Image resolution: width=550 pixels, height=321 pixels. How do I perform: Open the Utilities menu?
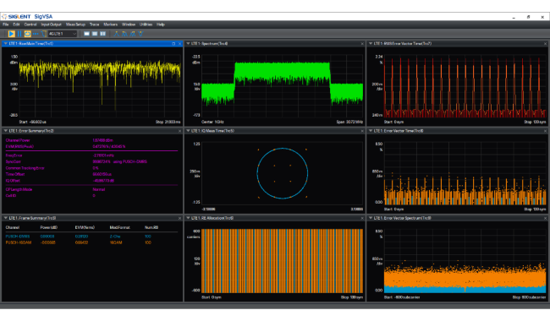pos(146,24)
